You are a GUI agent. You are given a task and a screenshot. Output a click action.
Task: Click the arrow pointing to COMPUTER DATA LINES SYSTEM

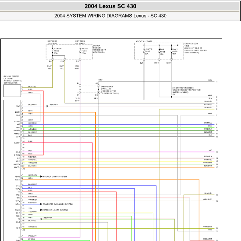pyautogui.click(x=41, y=204)
